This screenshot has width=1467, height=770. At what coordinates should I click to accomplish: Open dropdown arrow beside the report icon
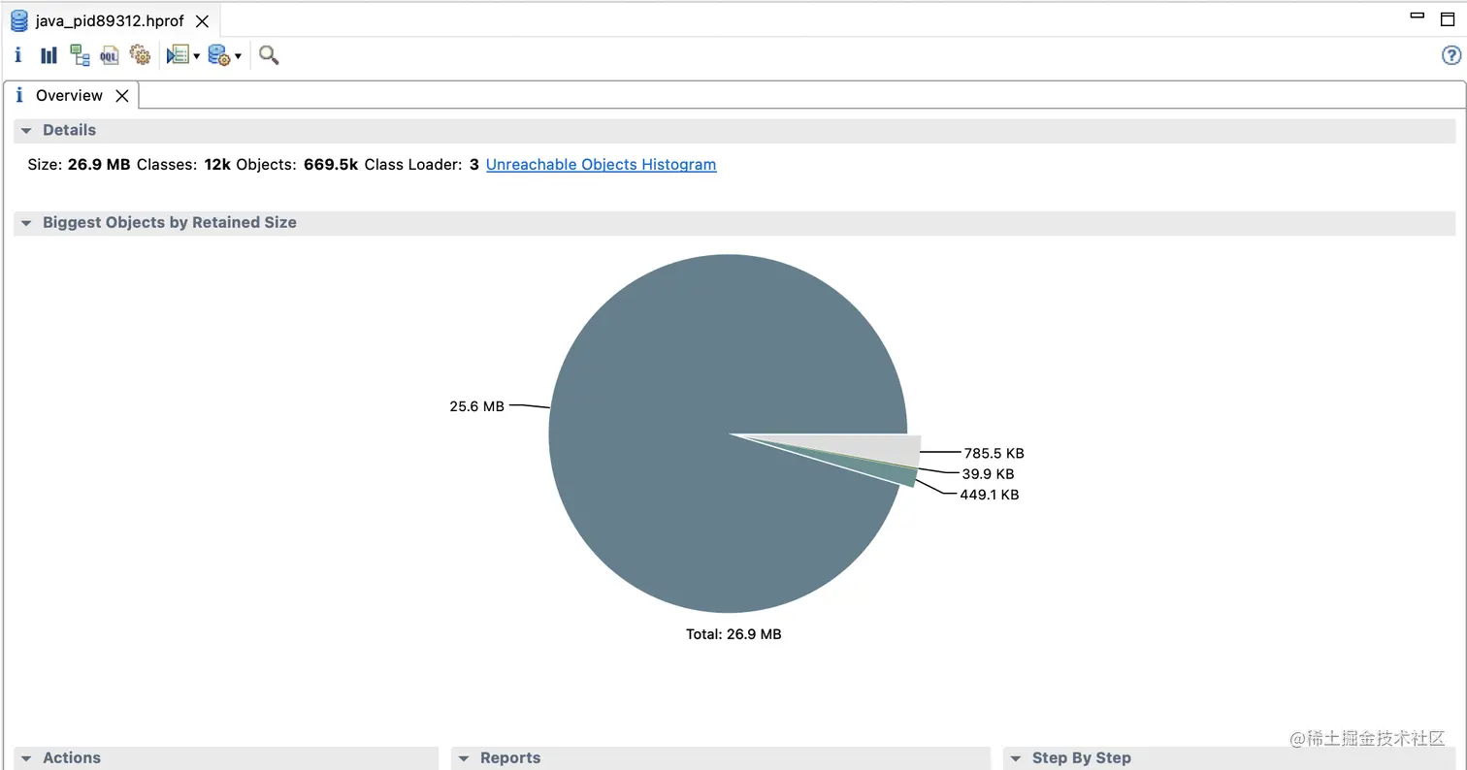(196, 56)
